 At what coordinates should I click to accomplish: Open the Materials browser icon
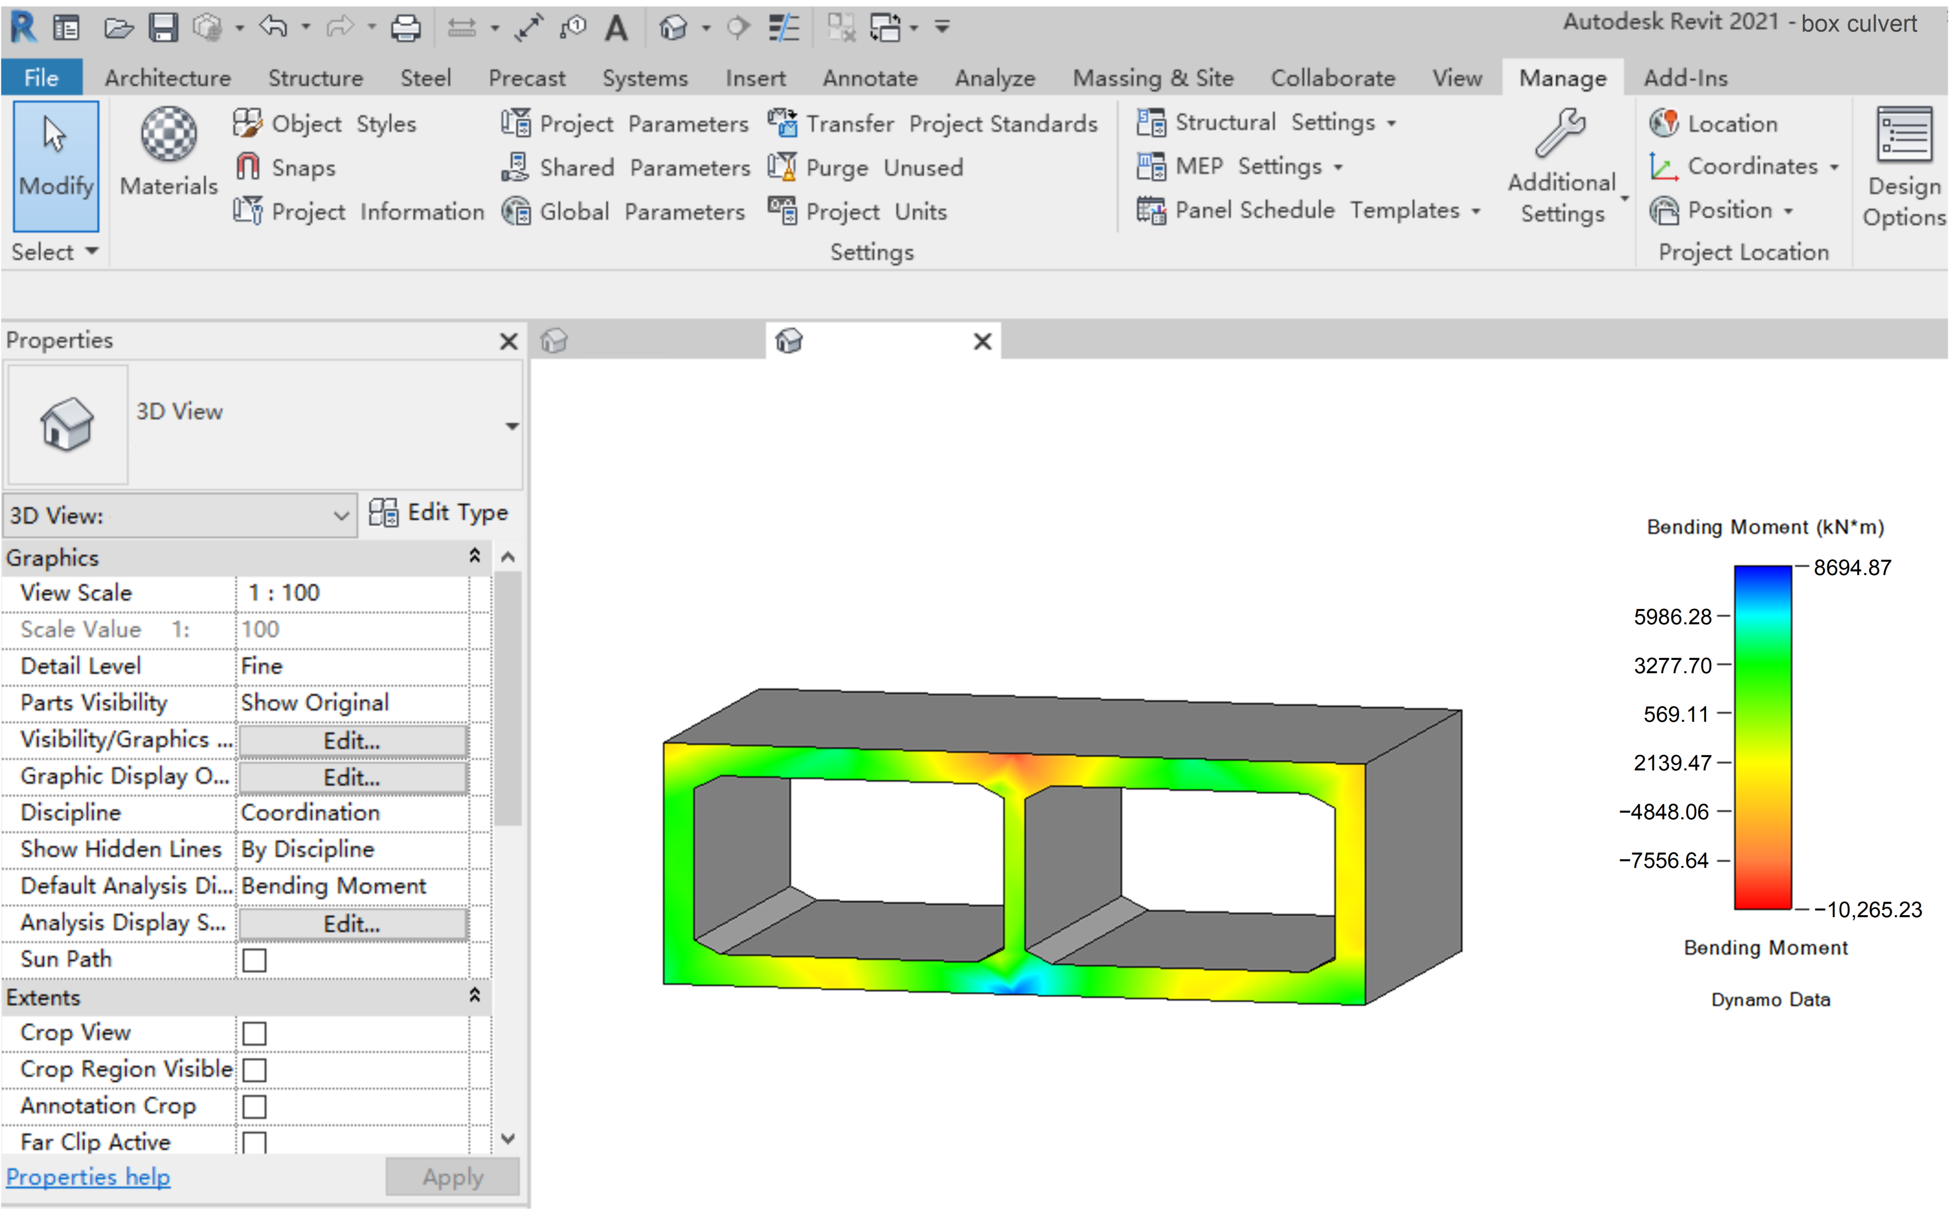click(168, 134)
